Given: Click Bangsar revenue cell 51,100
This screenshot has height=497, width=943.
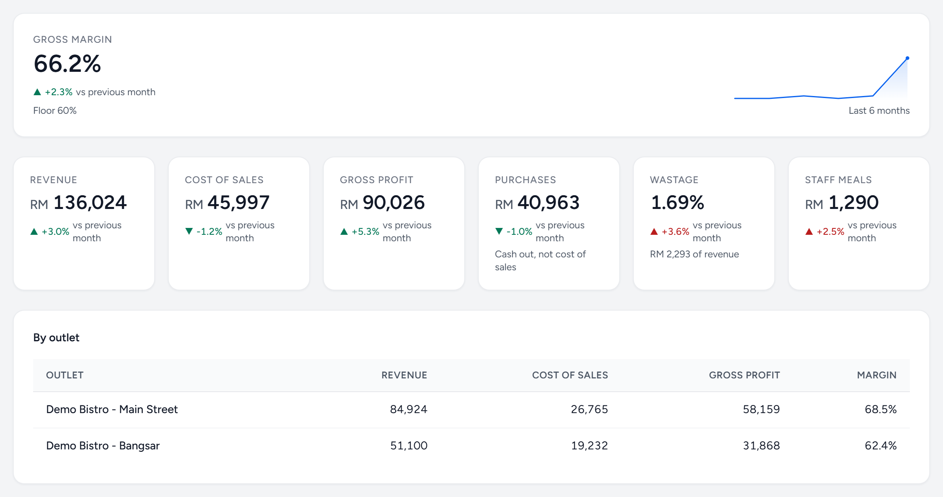Looking at the screenshot, I should [x=409, y=446].
